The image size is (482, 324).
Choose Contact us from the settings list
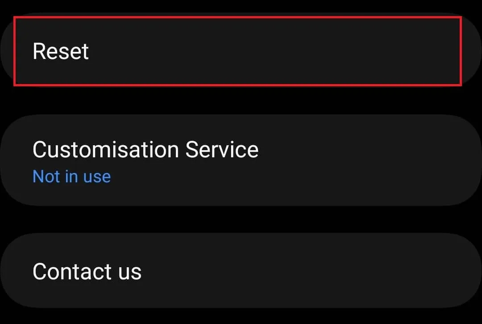[241, 271]
